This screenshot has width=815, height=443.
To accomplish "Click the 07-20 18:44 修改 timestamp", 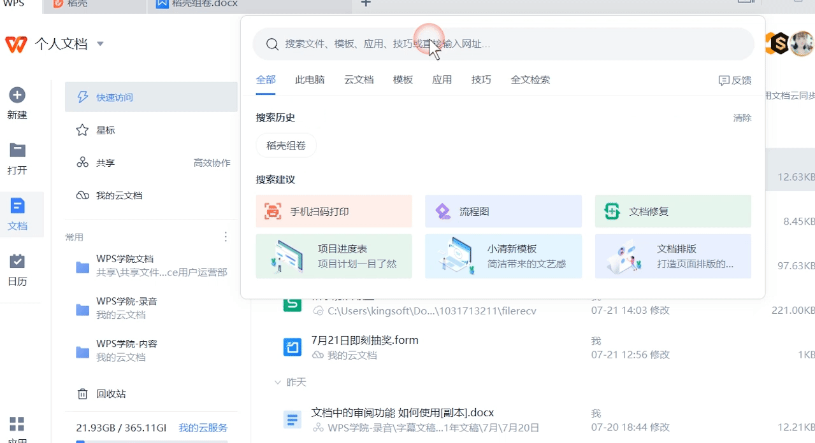I will point(630,427).
